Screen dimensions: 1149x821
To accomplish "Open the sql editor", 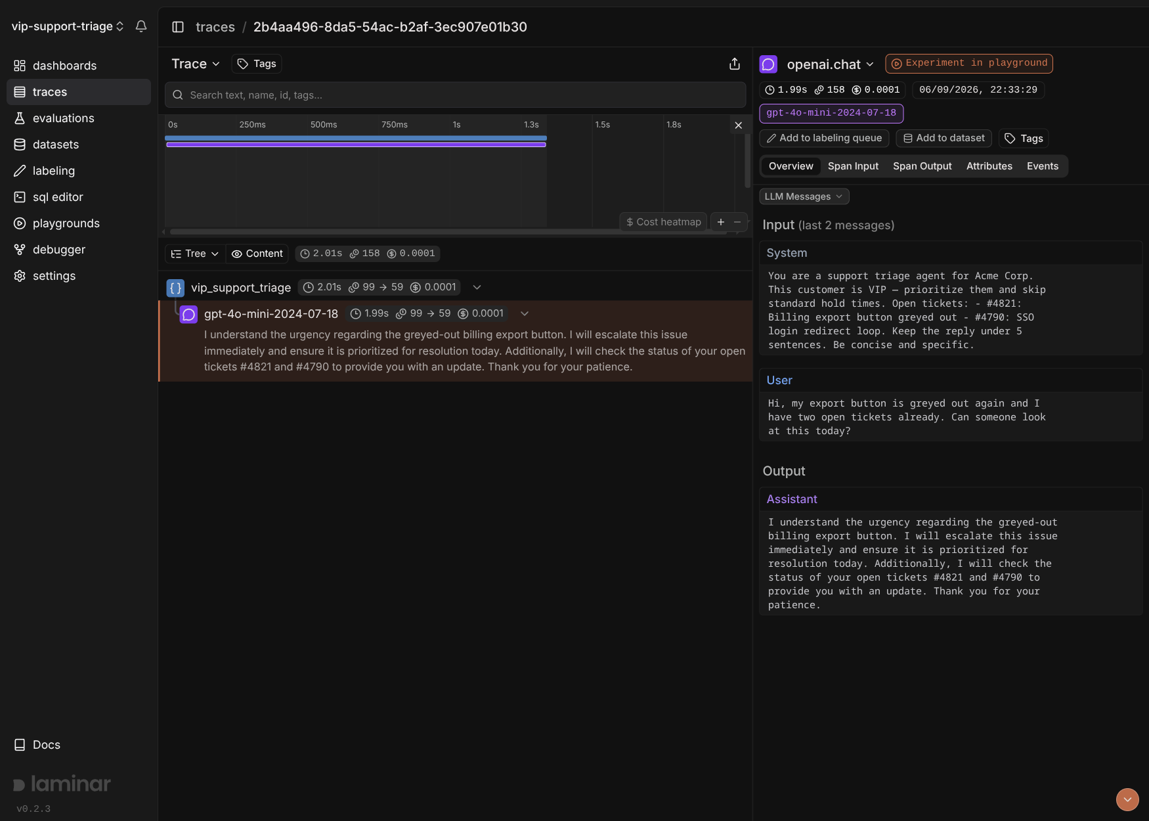I will pyautogui.click(x=79, y=197).
